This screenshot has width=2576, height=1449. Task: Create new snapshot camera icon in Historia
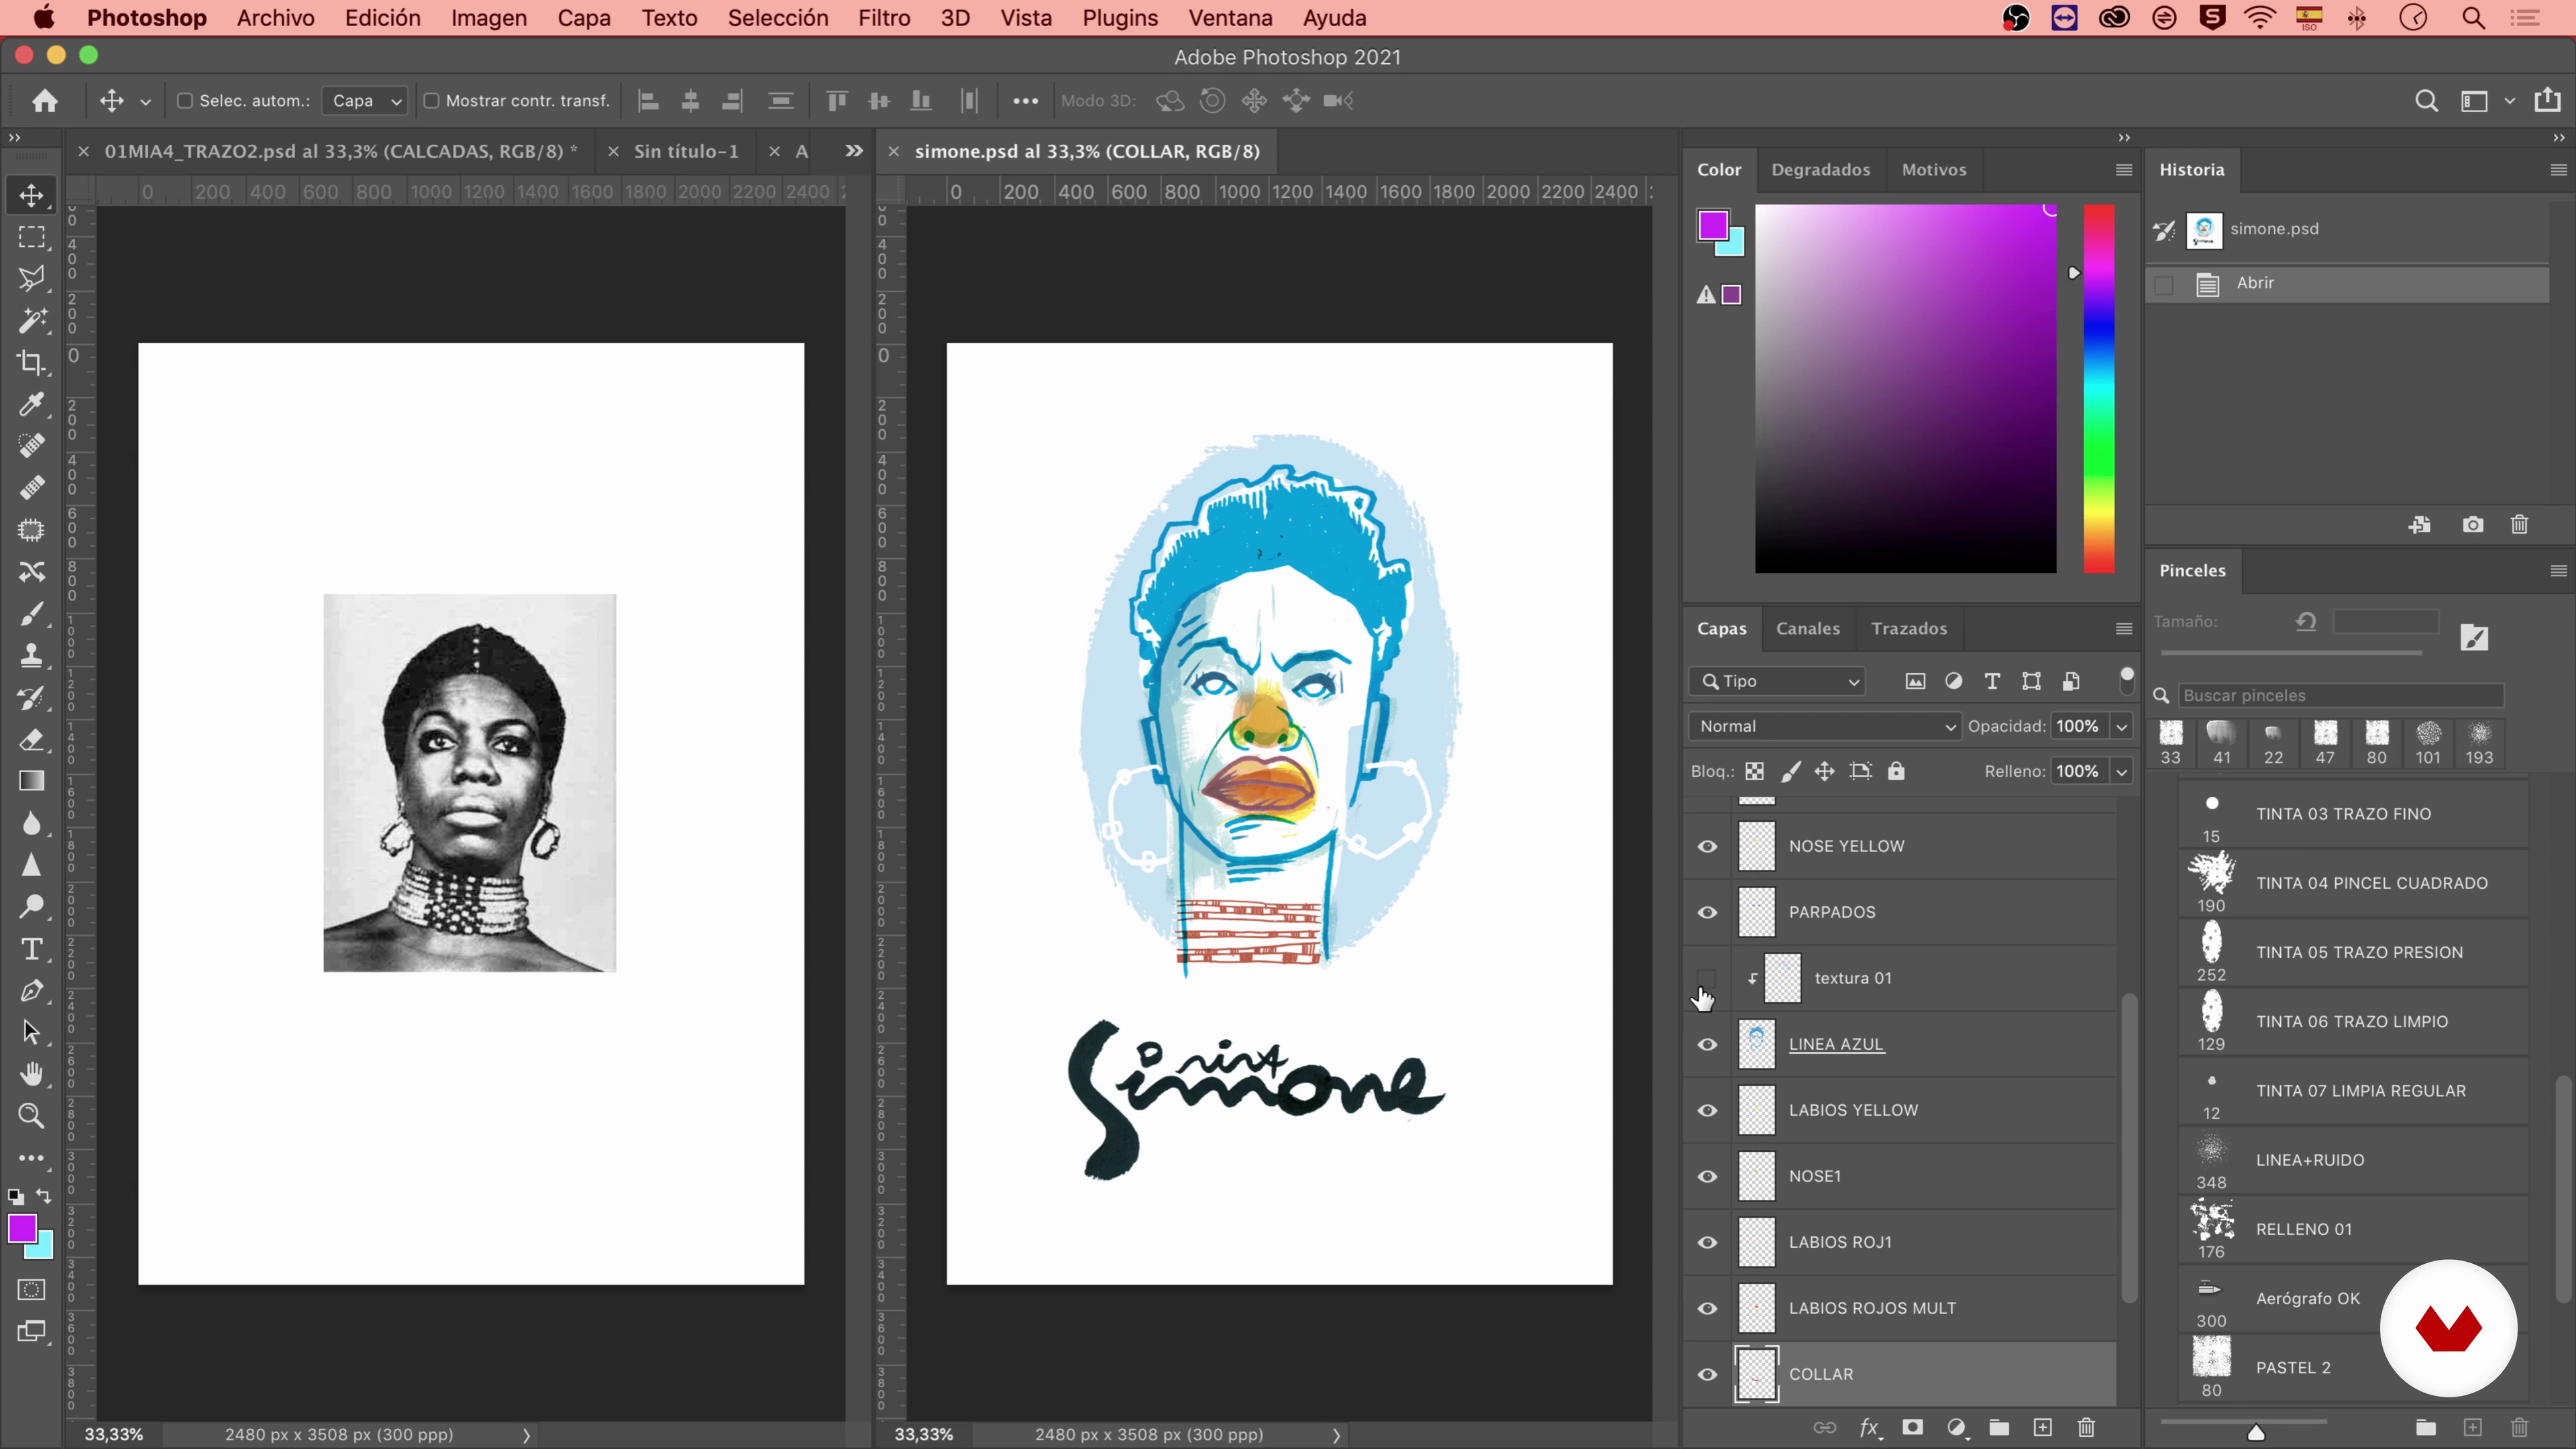coord(2473,525)
